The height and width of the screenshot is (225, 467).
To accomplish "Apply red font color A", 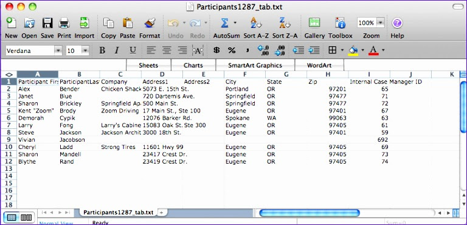I will (373, 50).
